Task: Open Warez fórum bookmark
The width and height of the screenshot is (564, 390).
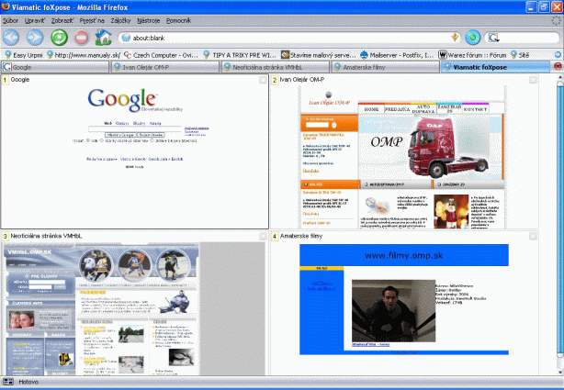Action: (472, 55)
